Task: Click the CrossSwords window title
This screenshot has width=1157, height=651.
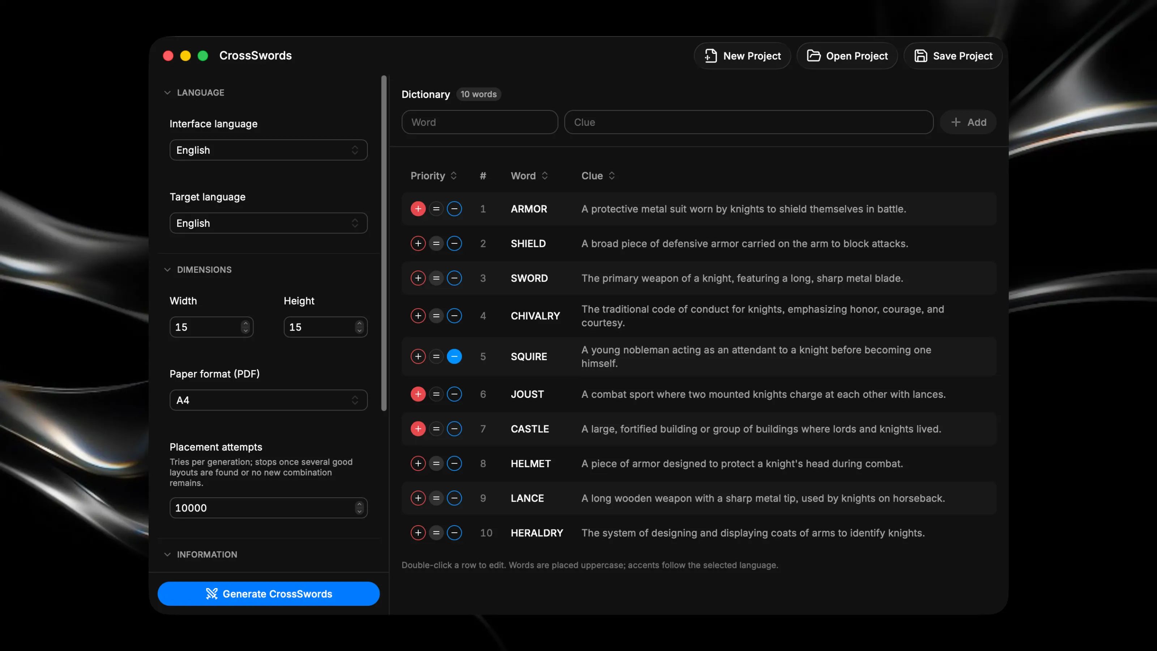Action: coord(256,55)
